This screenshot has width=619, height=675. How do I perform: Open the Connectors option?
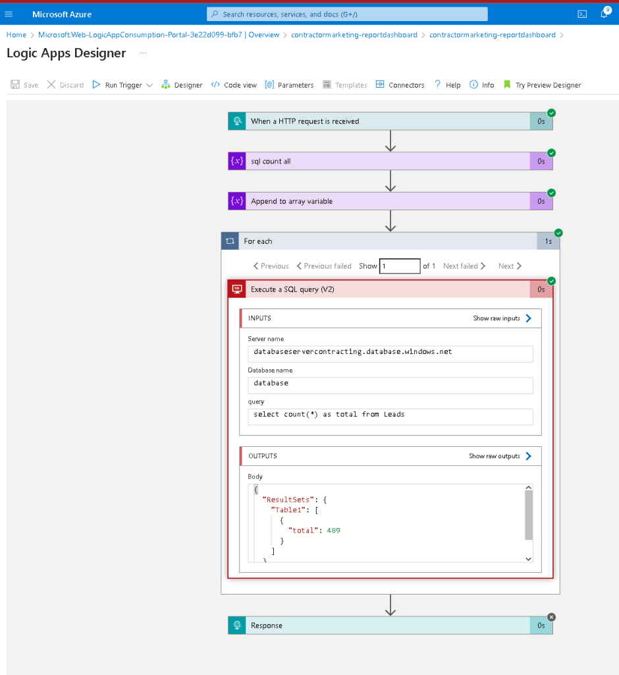[x=400, y=85]
